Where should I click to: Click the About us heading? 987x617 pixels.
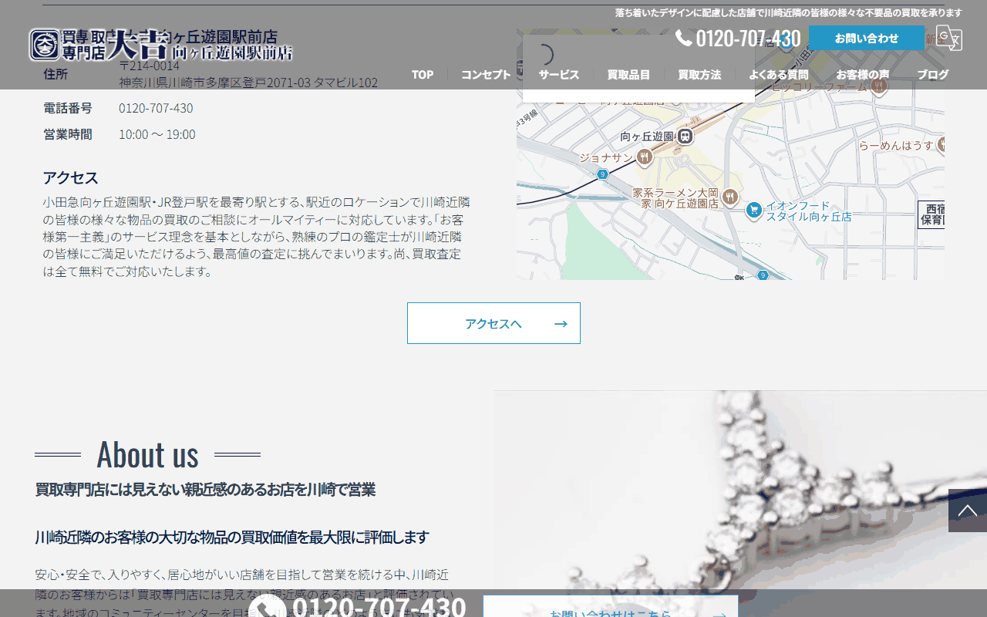(x=147, y=454)
